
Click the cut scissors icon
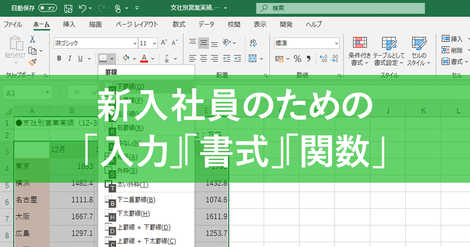point(33,39)
